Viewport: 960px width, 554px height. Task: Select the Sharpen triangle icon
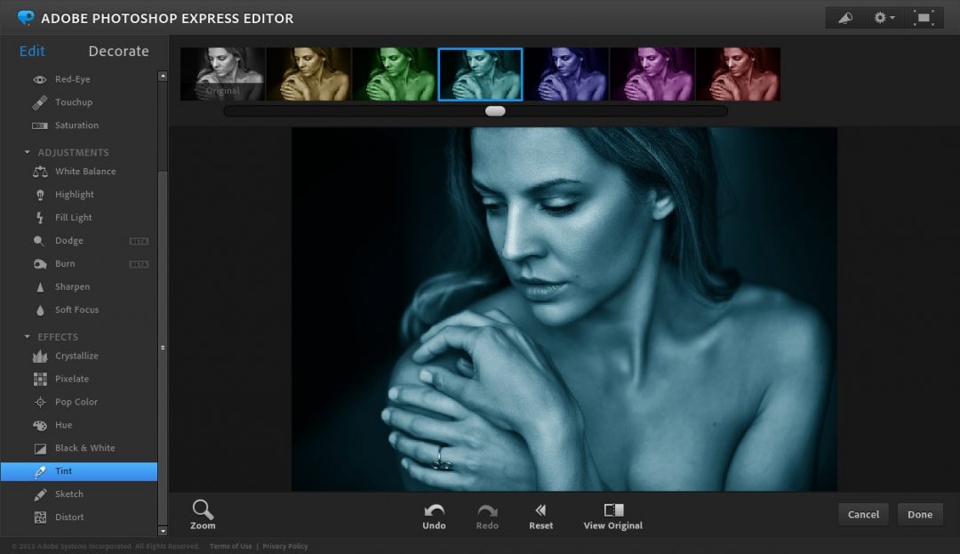40,286
